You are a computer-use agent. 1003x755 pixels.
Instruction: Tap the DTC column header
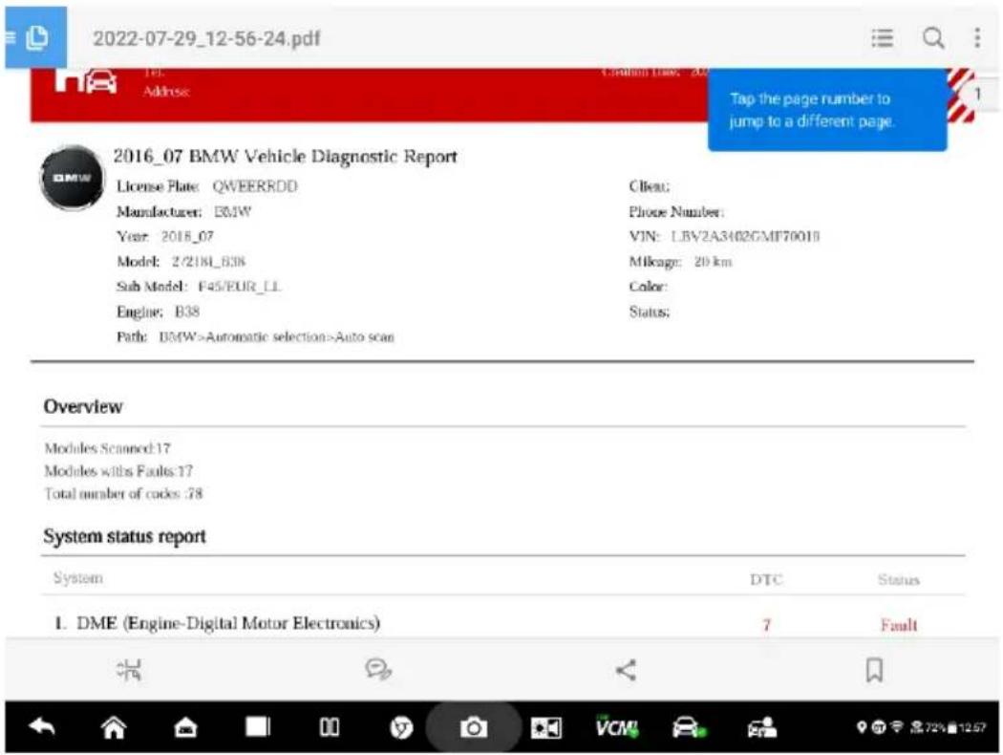click(766, 580)
